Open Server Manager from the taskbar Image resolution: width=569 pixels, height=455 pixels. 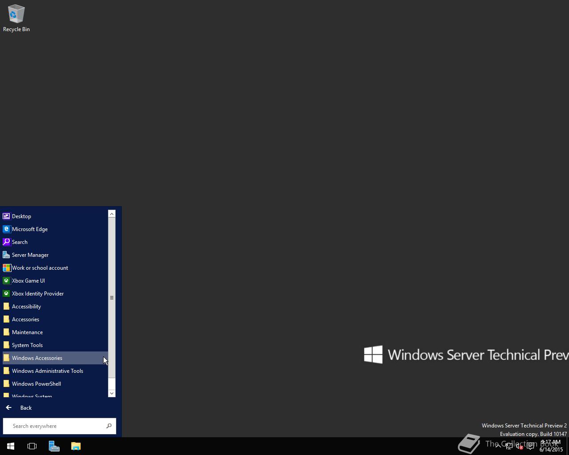pos(54,446)
